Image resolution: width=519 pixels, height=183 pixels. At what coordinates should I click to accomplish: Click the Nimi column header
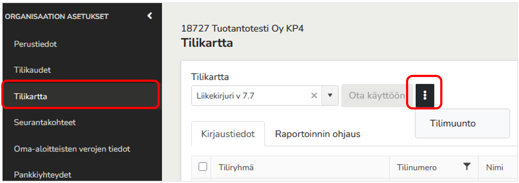point(494,167)
